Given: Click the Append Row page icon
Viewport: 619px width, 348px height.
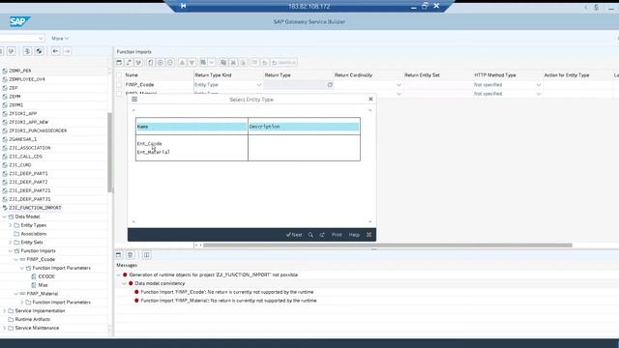Looking at the screenshot, I should pyautogui.click(x=151, y=63).
